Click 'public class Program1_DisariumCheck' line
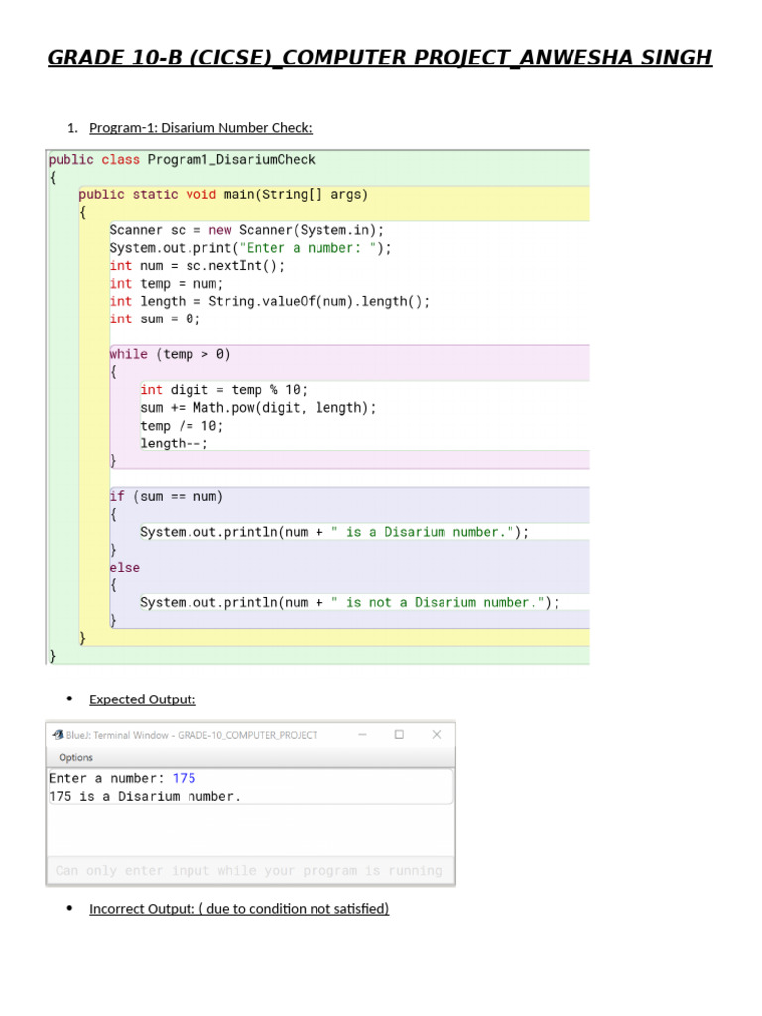Screen dimensions: 762x1016 coord(182,160)
